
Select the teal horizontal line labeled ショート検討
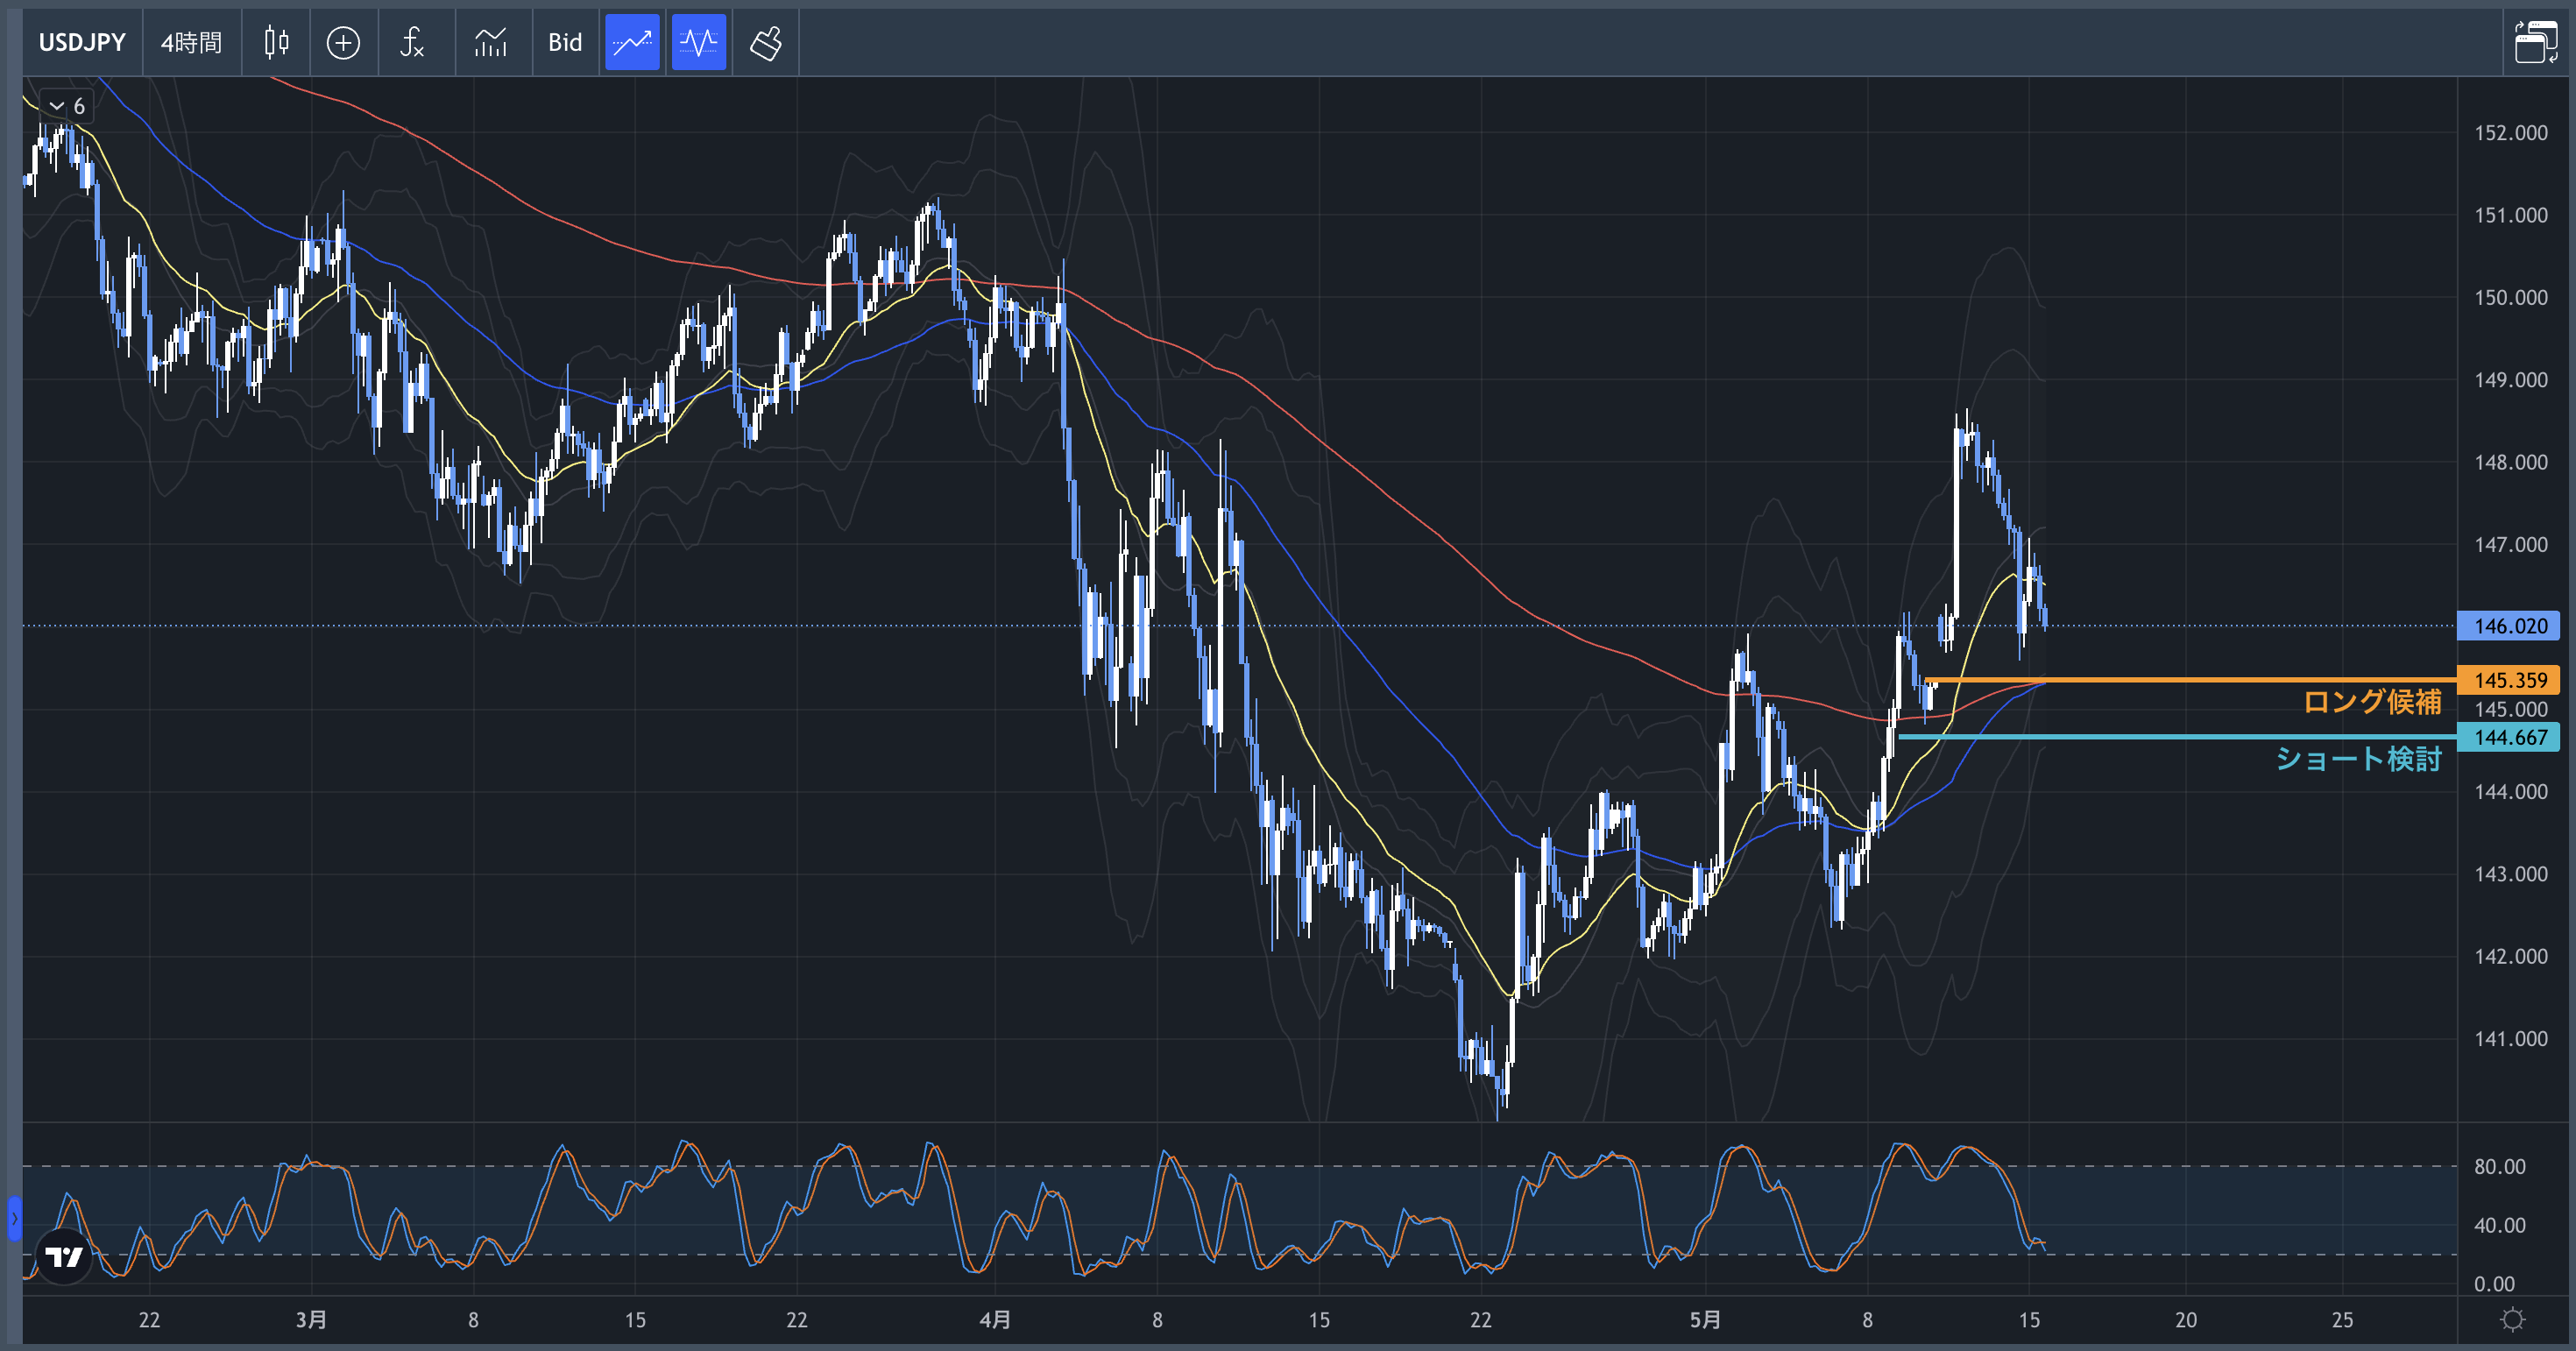[x=2177, y=737]
